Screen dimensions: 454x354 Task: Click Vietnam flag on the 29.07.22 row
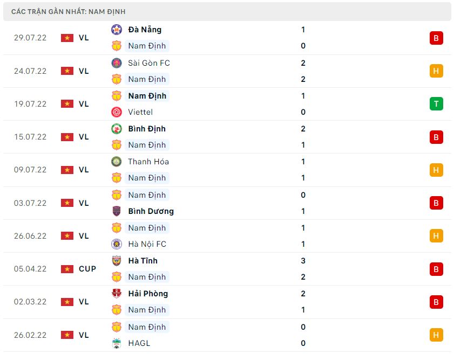[x=67, y=38]
